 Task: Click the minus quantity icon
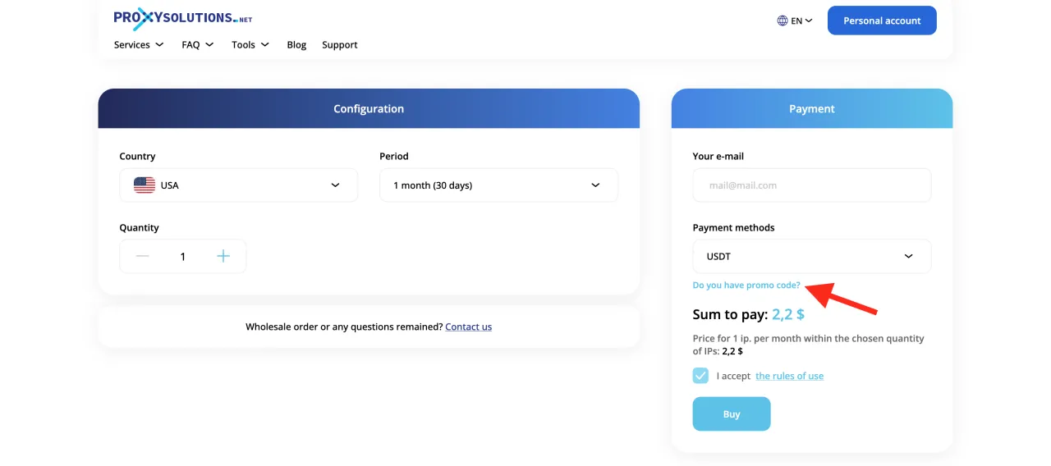coord(143,256)
